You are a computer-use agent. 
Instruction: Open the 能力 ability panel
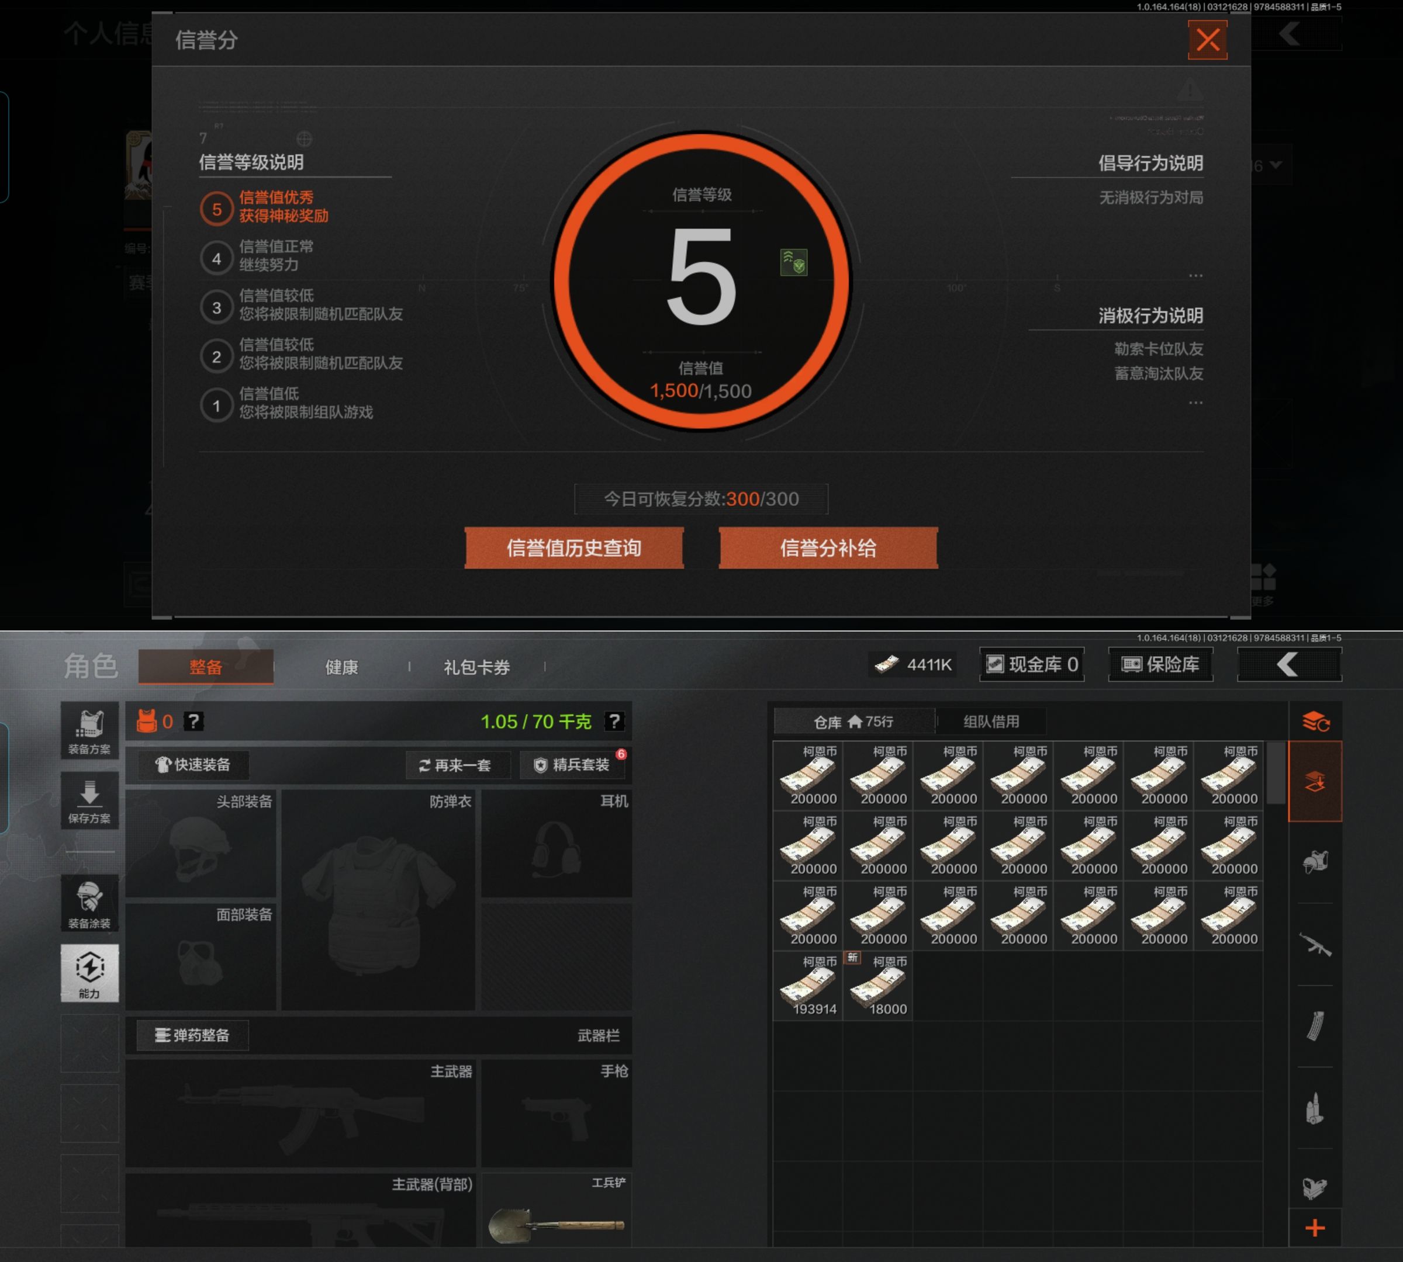tap(89, 973)
